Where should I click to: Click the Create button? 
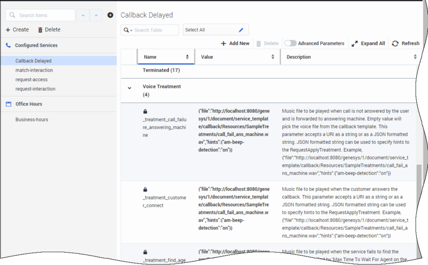coord(17,29)
